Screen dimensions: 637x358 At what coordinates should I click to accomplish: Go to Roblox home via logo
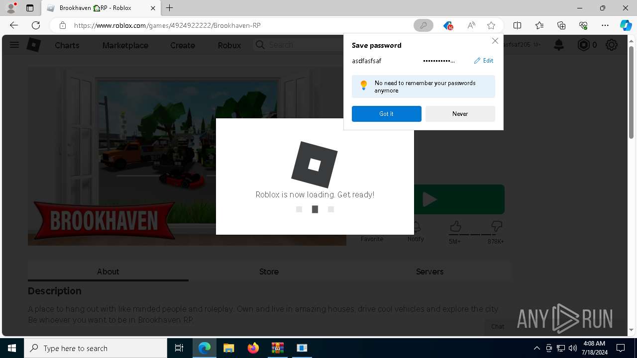33,45
